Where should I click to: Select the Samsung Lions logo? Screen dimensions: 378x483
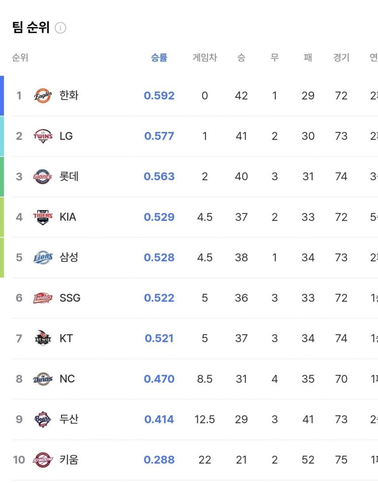[43, 257]
